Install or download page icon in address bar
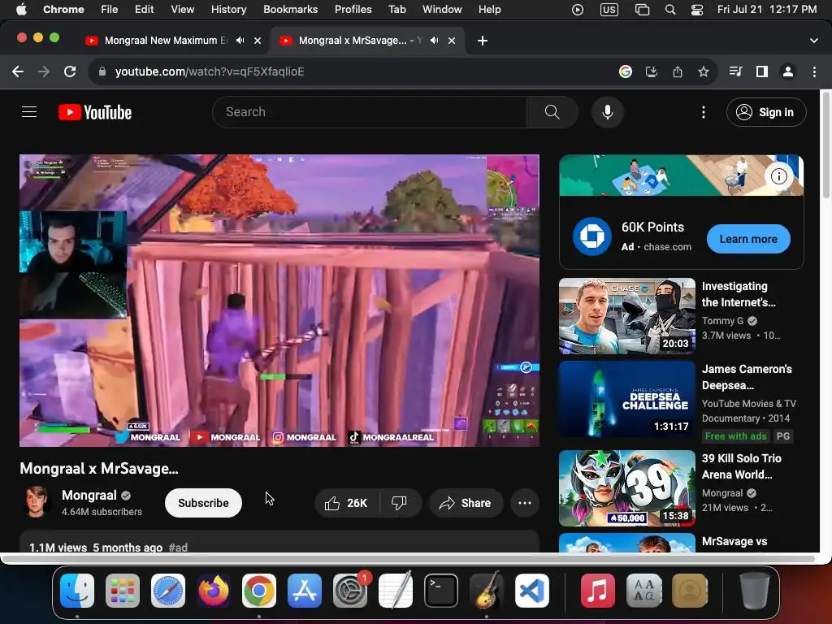This screenshot has height=624, width=832. coord(651,71)
